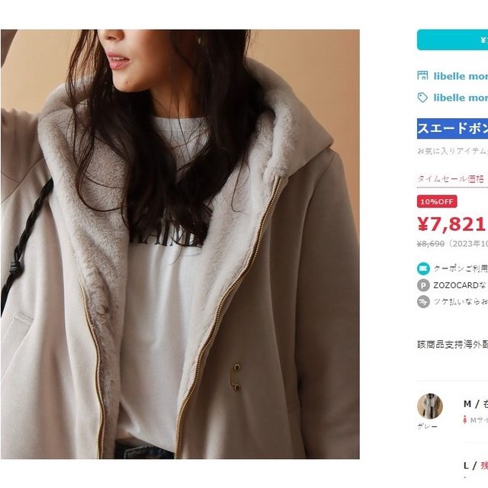Click the main coat product photo

[x=180, y=244]
